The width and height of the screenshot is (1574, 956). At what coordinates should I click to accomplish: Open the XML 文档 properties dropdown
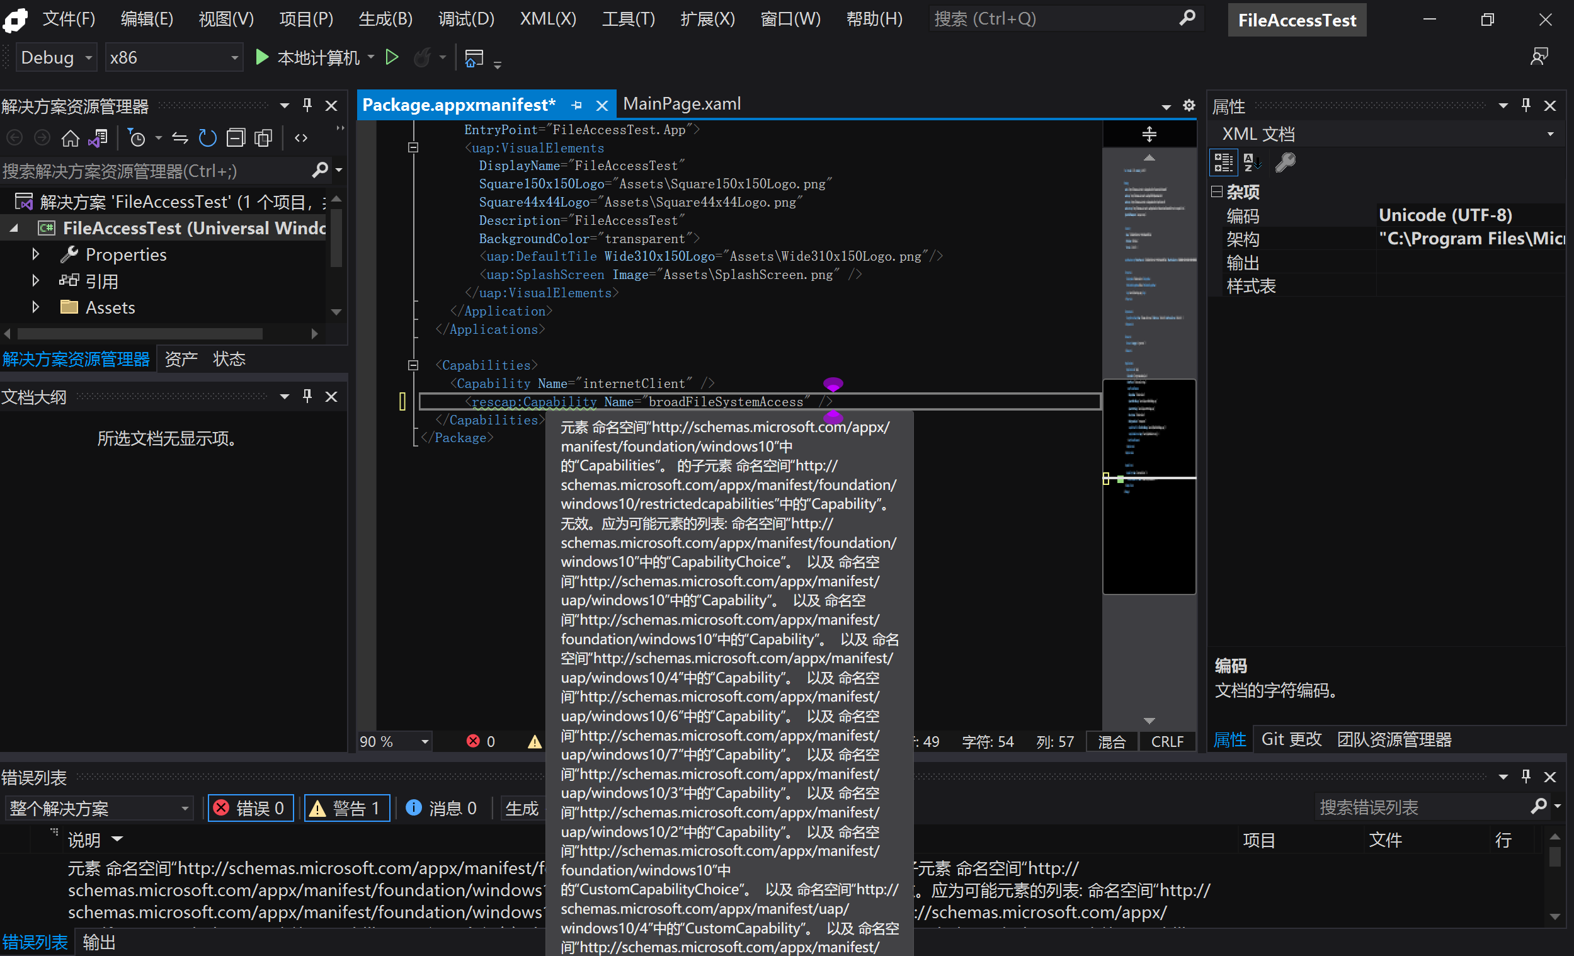coord(1550,134)
